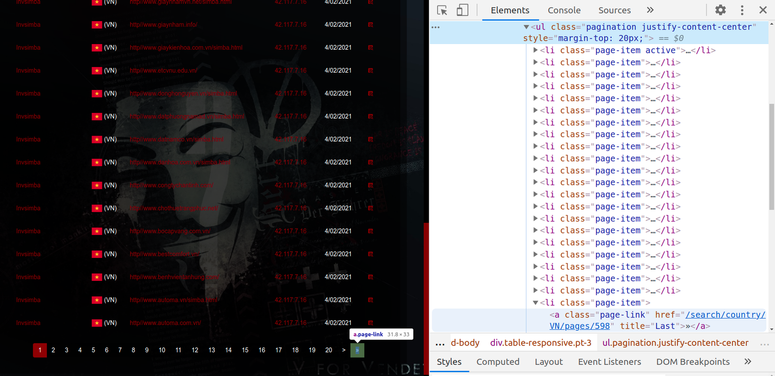Open the Layout pane tab
Viewport: 775px width, 376px height.
[549, 361]
